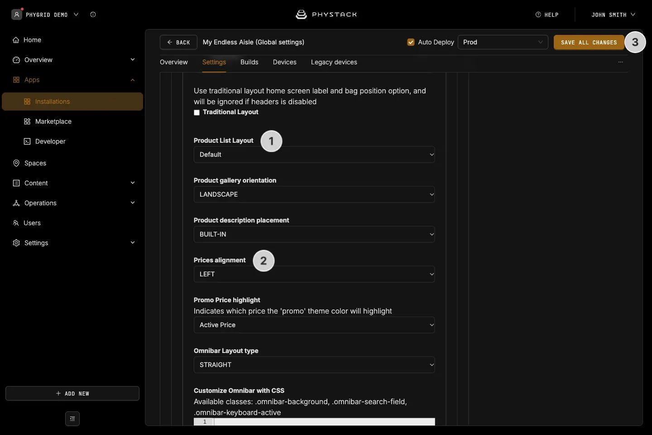Click the Spaces location pin icon
Image resolution: width=652 pixels, height=435 pixels.
(x=16, y=163)
